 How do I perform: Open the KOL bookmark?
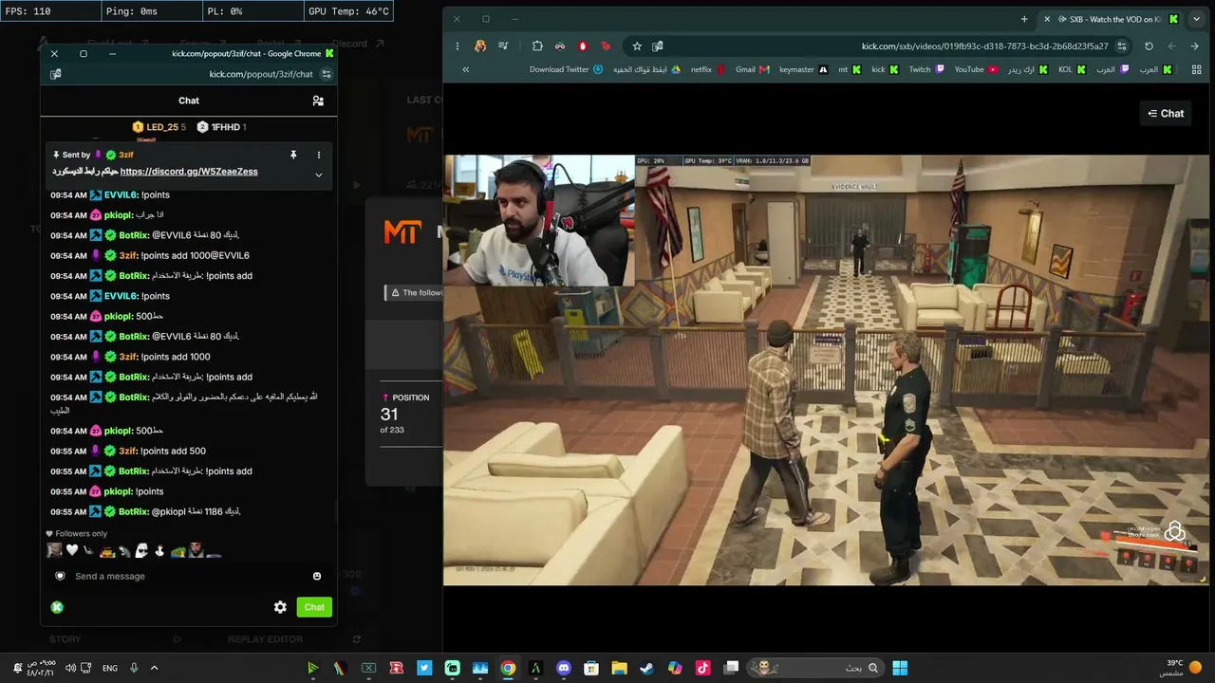[1071, 69]
